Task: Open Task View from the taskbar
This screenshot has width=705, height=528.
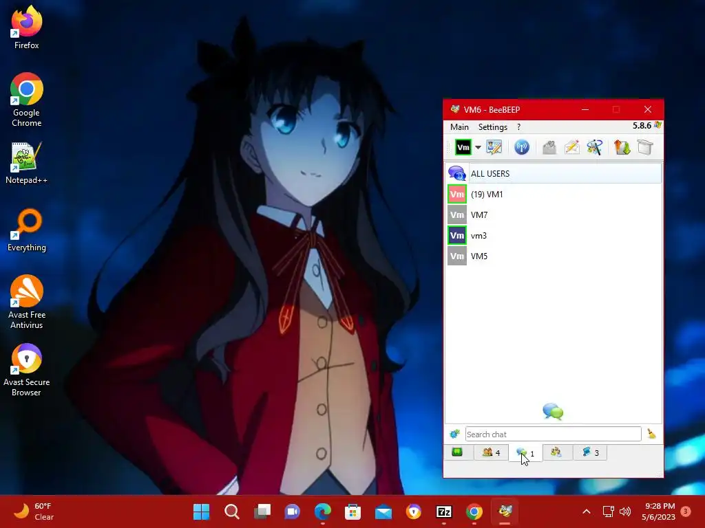Action: coord(262,511)
